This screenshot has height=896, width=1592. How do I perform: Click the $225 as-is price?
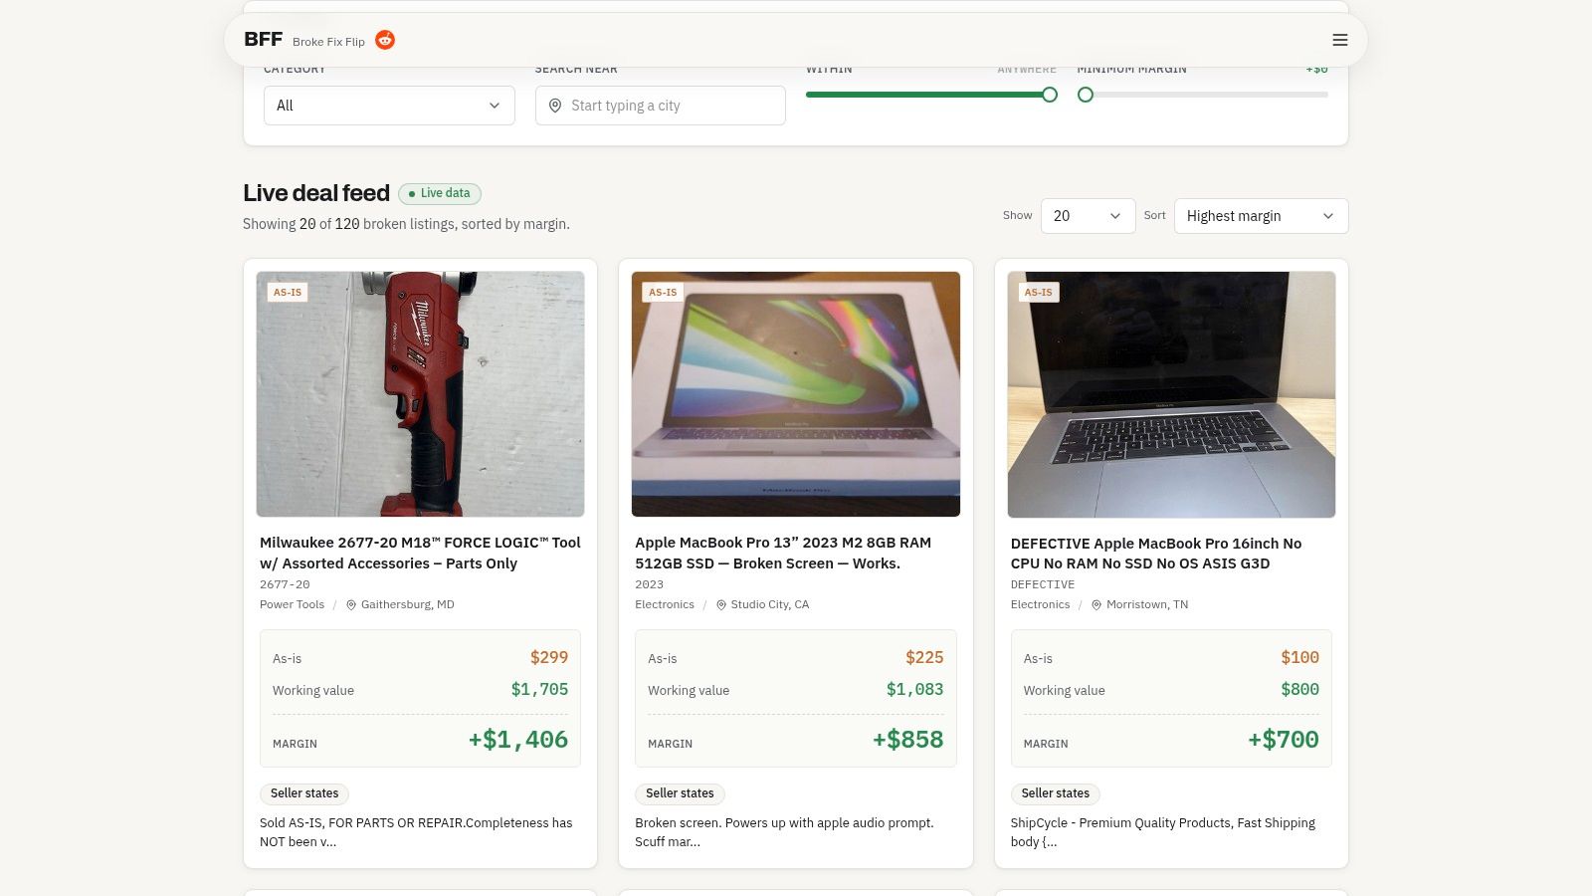[x=924, y=657]
